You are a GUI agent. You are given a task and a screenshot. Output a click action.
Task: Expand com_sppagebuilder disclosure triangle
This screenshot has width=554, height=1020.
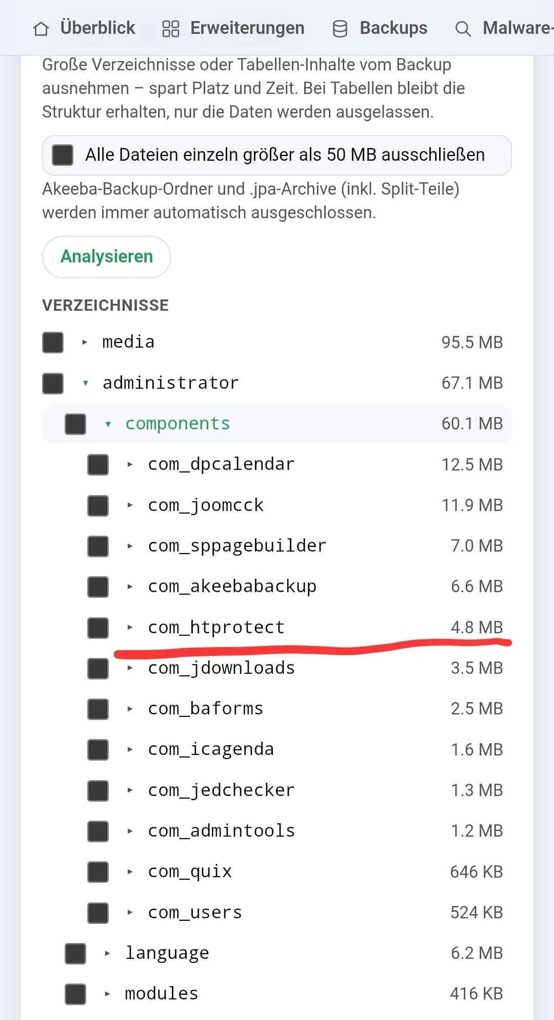coord(130,546)
